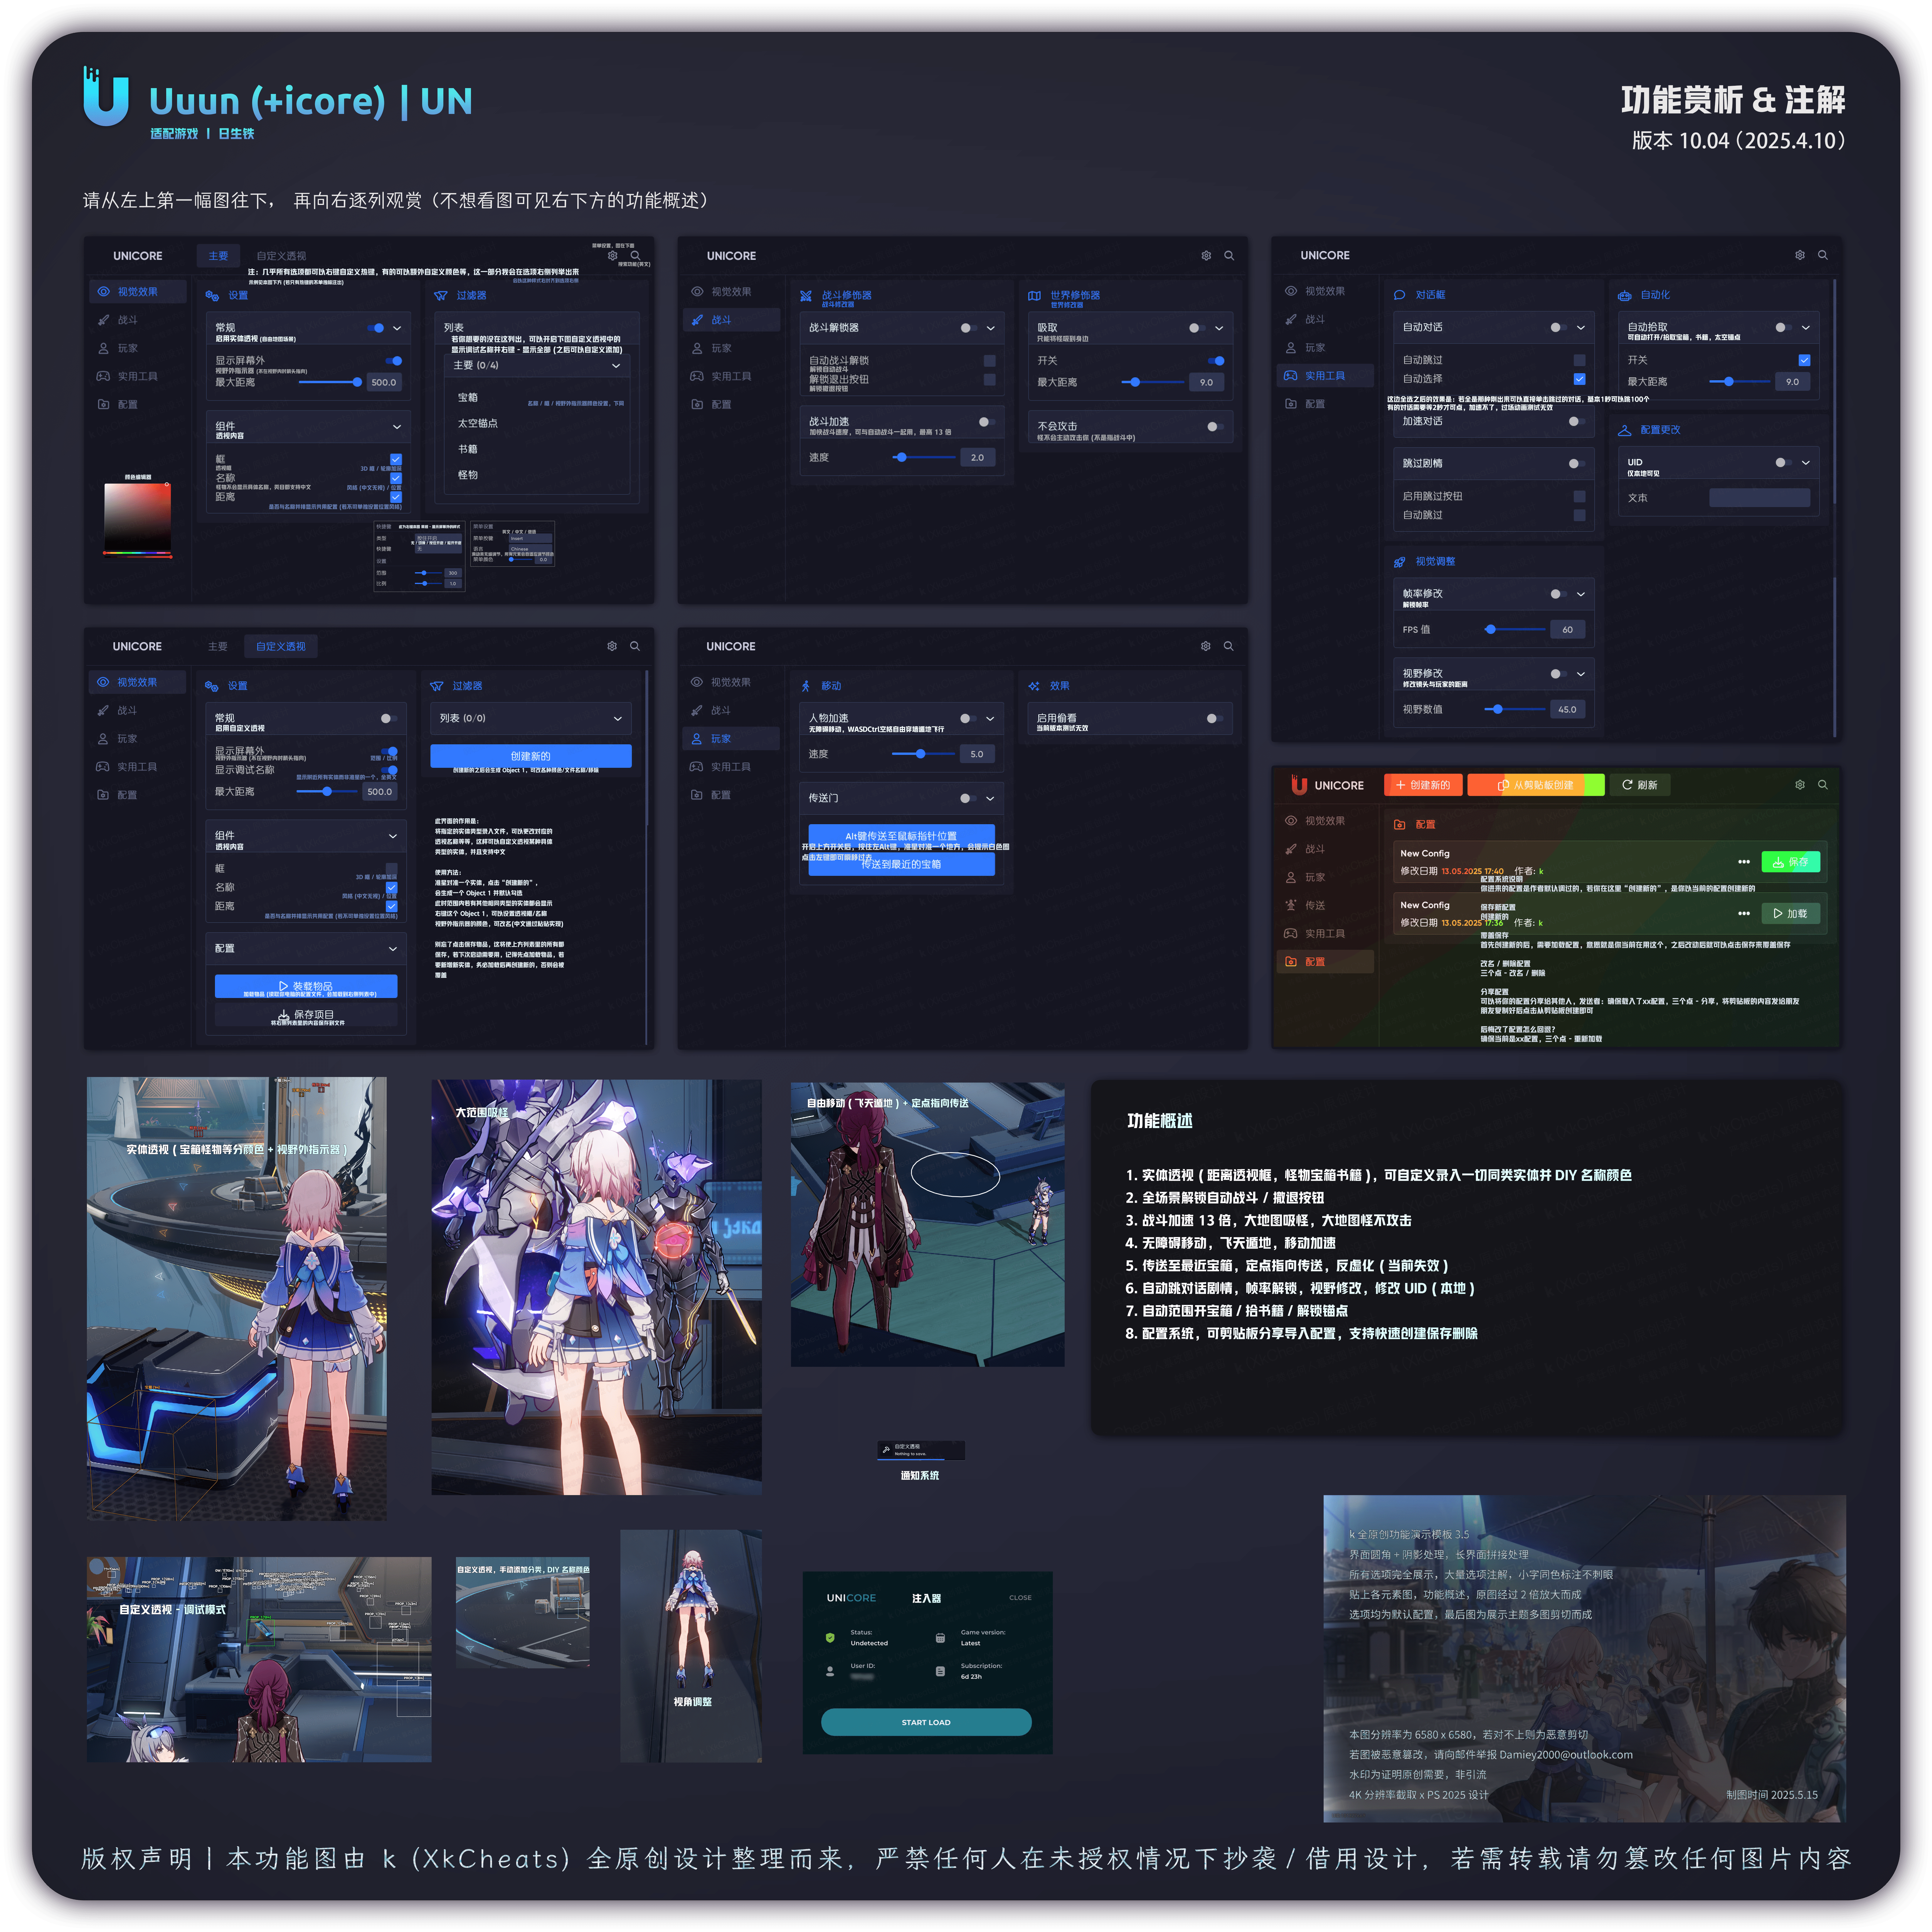Click the highlighted 战斗 sword icon in the 战斗修饰器 window
Screen dimensions: 1932x1932
tap(697, 320)
